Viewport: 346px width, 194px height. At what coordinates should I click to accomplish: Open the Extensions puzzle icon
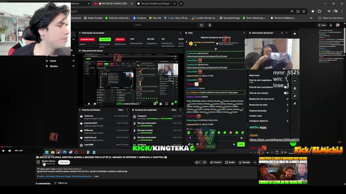coord(319,11)
